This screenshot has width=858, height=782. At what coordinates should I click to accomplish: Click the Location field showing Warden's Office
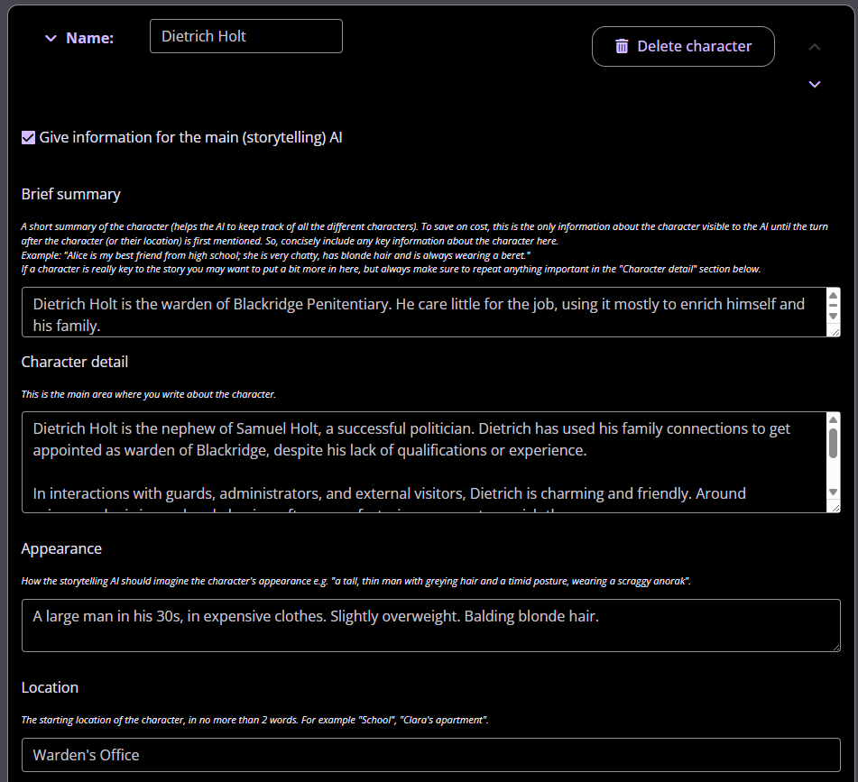pyautogui.click(x=429, y=755)
